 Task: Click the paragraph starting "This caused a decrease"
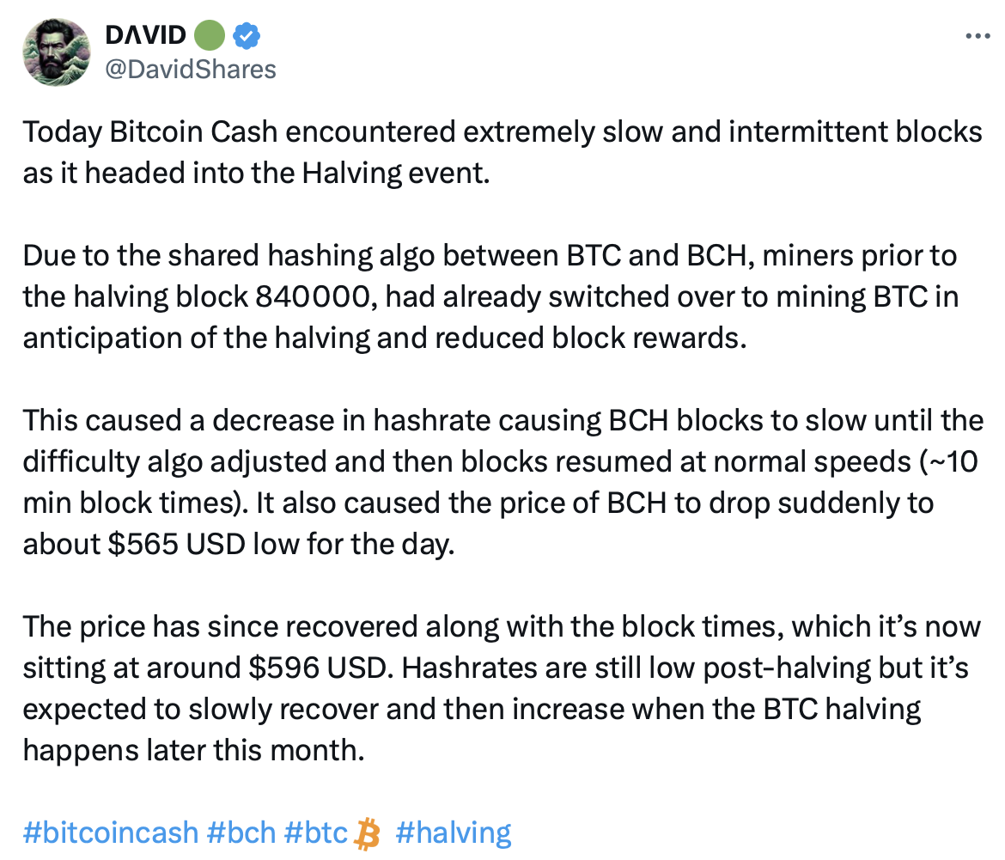pyautogui.click(x=502, y=482)
